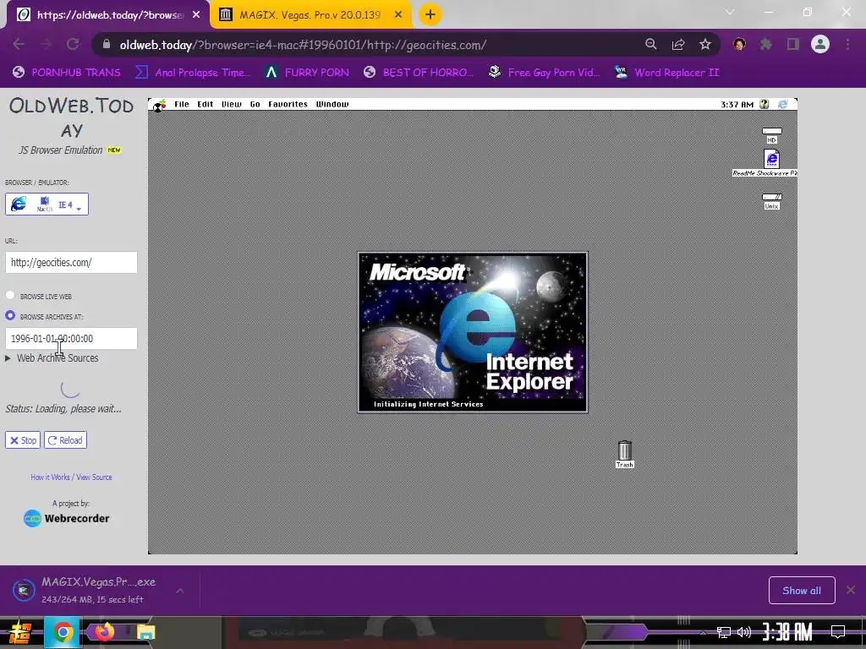Open the How it Works link

coord(50,477)
